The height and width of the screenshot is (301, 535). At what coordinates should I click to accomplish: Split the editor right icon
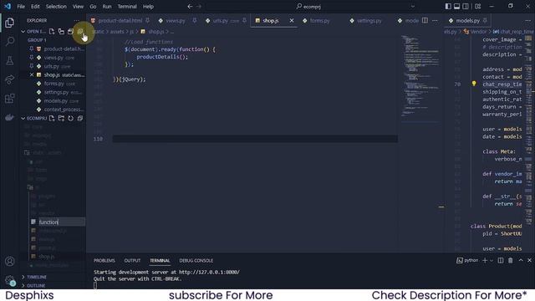click(x=425, y=20)
